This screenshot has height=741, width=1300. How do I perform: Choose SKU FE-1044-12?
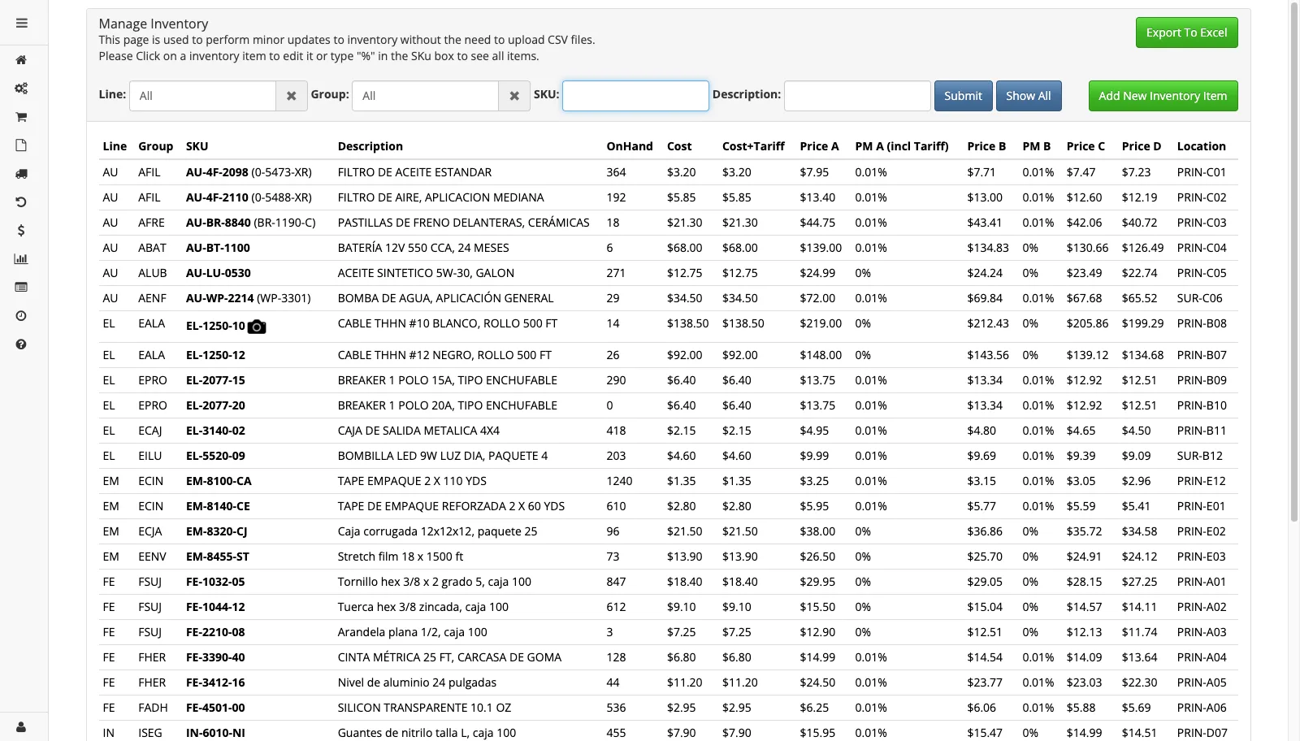pyautogui.click(x=215, y=607)
